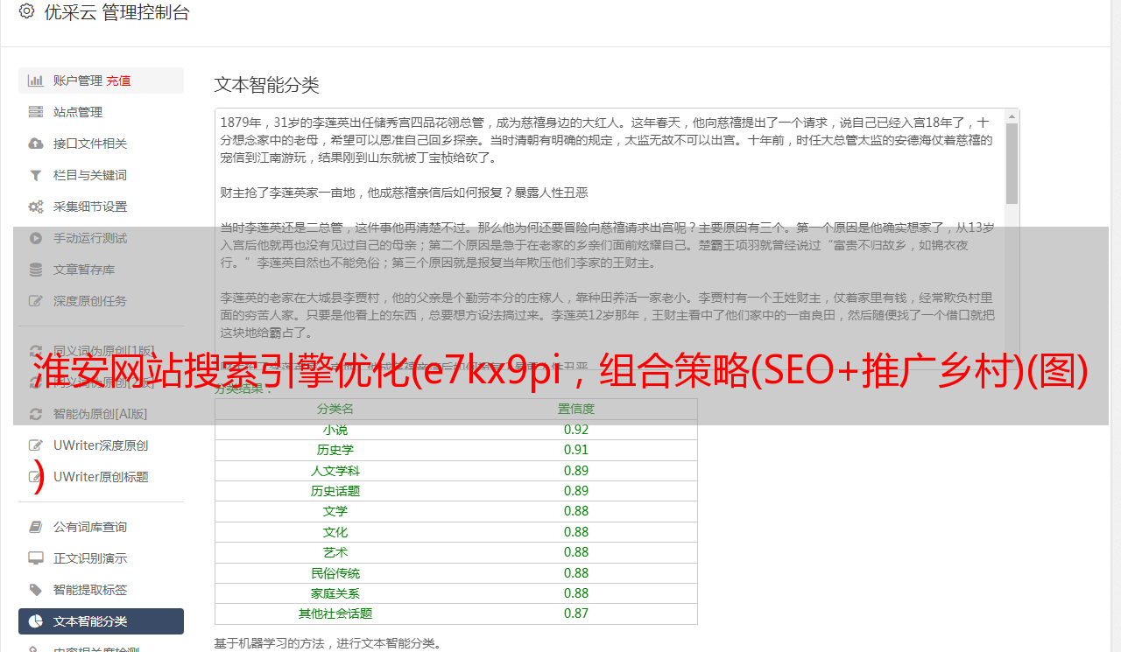
Task: Click the 文学 category cell
Action: [335, 511]
